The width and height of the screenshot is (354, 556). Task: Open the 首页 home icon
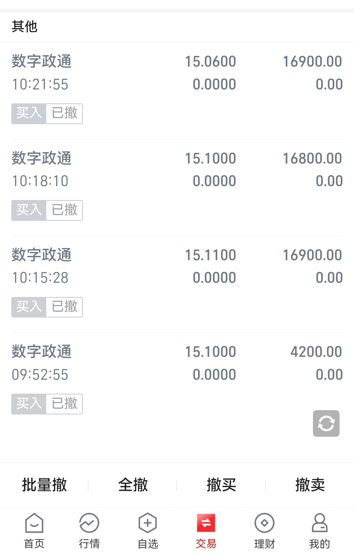point(34,523)
